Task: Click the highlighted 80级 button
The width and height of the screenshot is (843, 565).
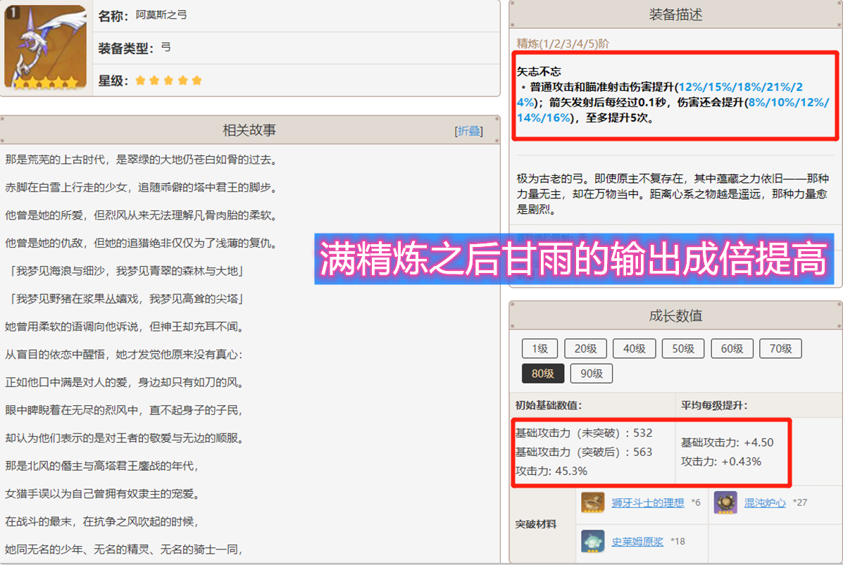Action: [x=542, y=374]
